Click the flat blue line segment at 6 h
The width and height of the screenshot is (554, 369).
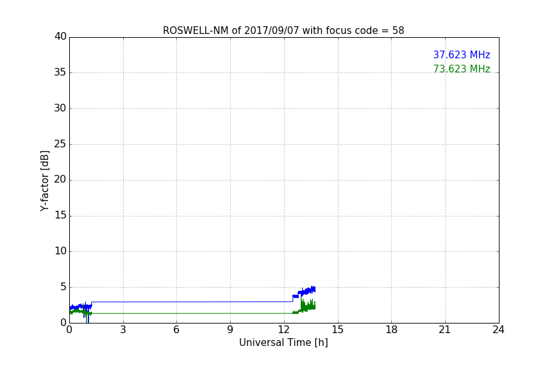pyautogui.click(x=177, y=302)
